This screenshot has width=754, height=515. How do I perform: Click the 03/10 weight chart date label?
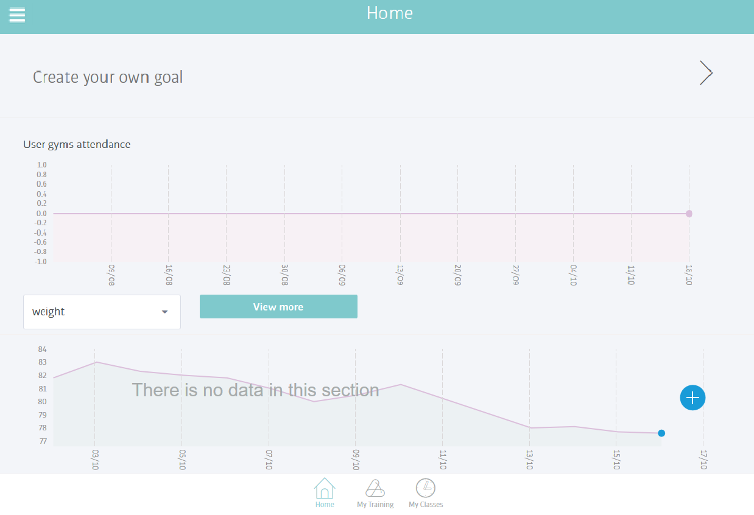(x=95, y=461)
